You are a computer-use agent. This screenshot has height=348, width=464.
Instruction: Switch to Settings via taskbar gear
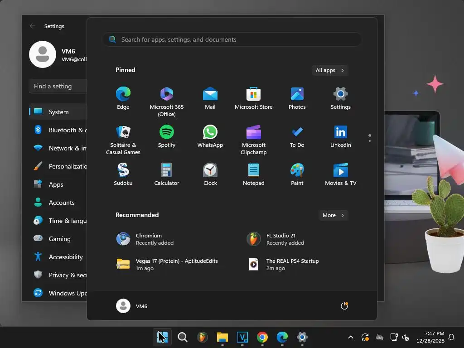click(x=302, y=337)
